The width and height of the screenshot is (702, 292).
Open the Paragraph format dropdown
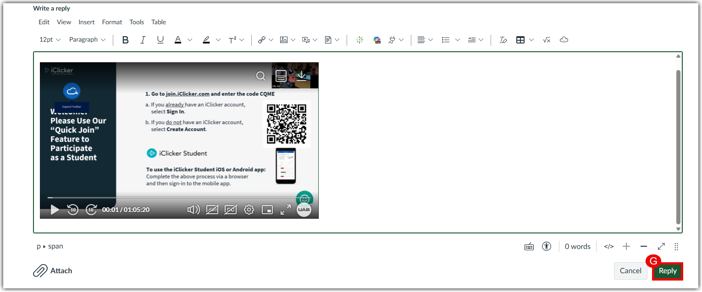[87, 40]
